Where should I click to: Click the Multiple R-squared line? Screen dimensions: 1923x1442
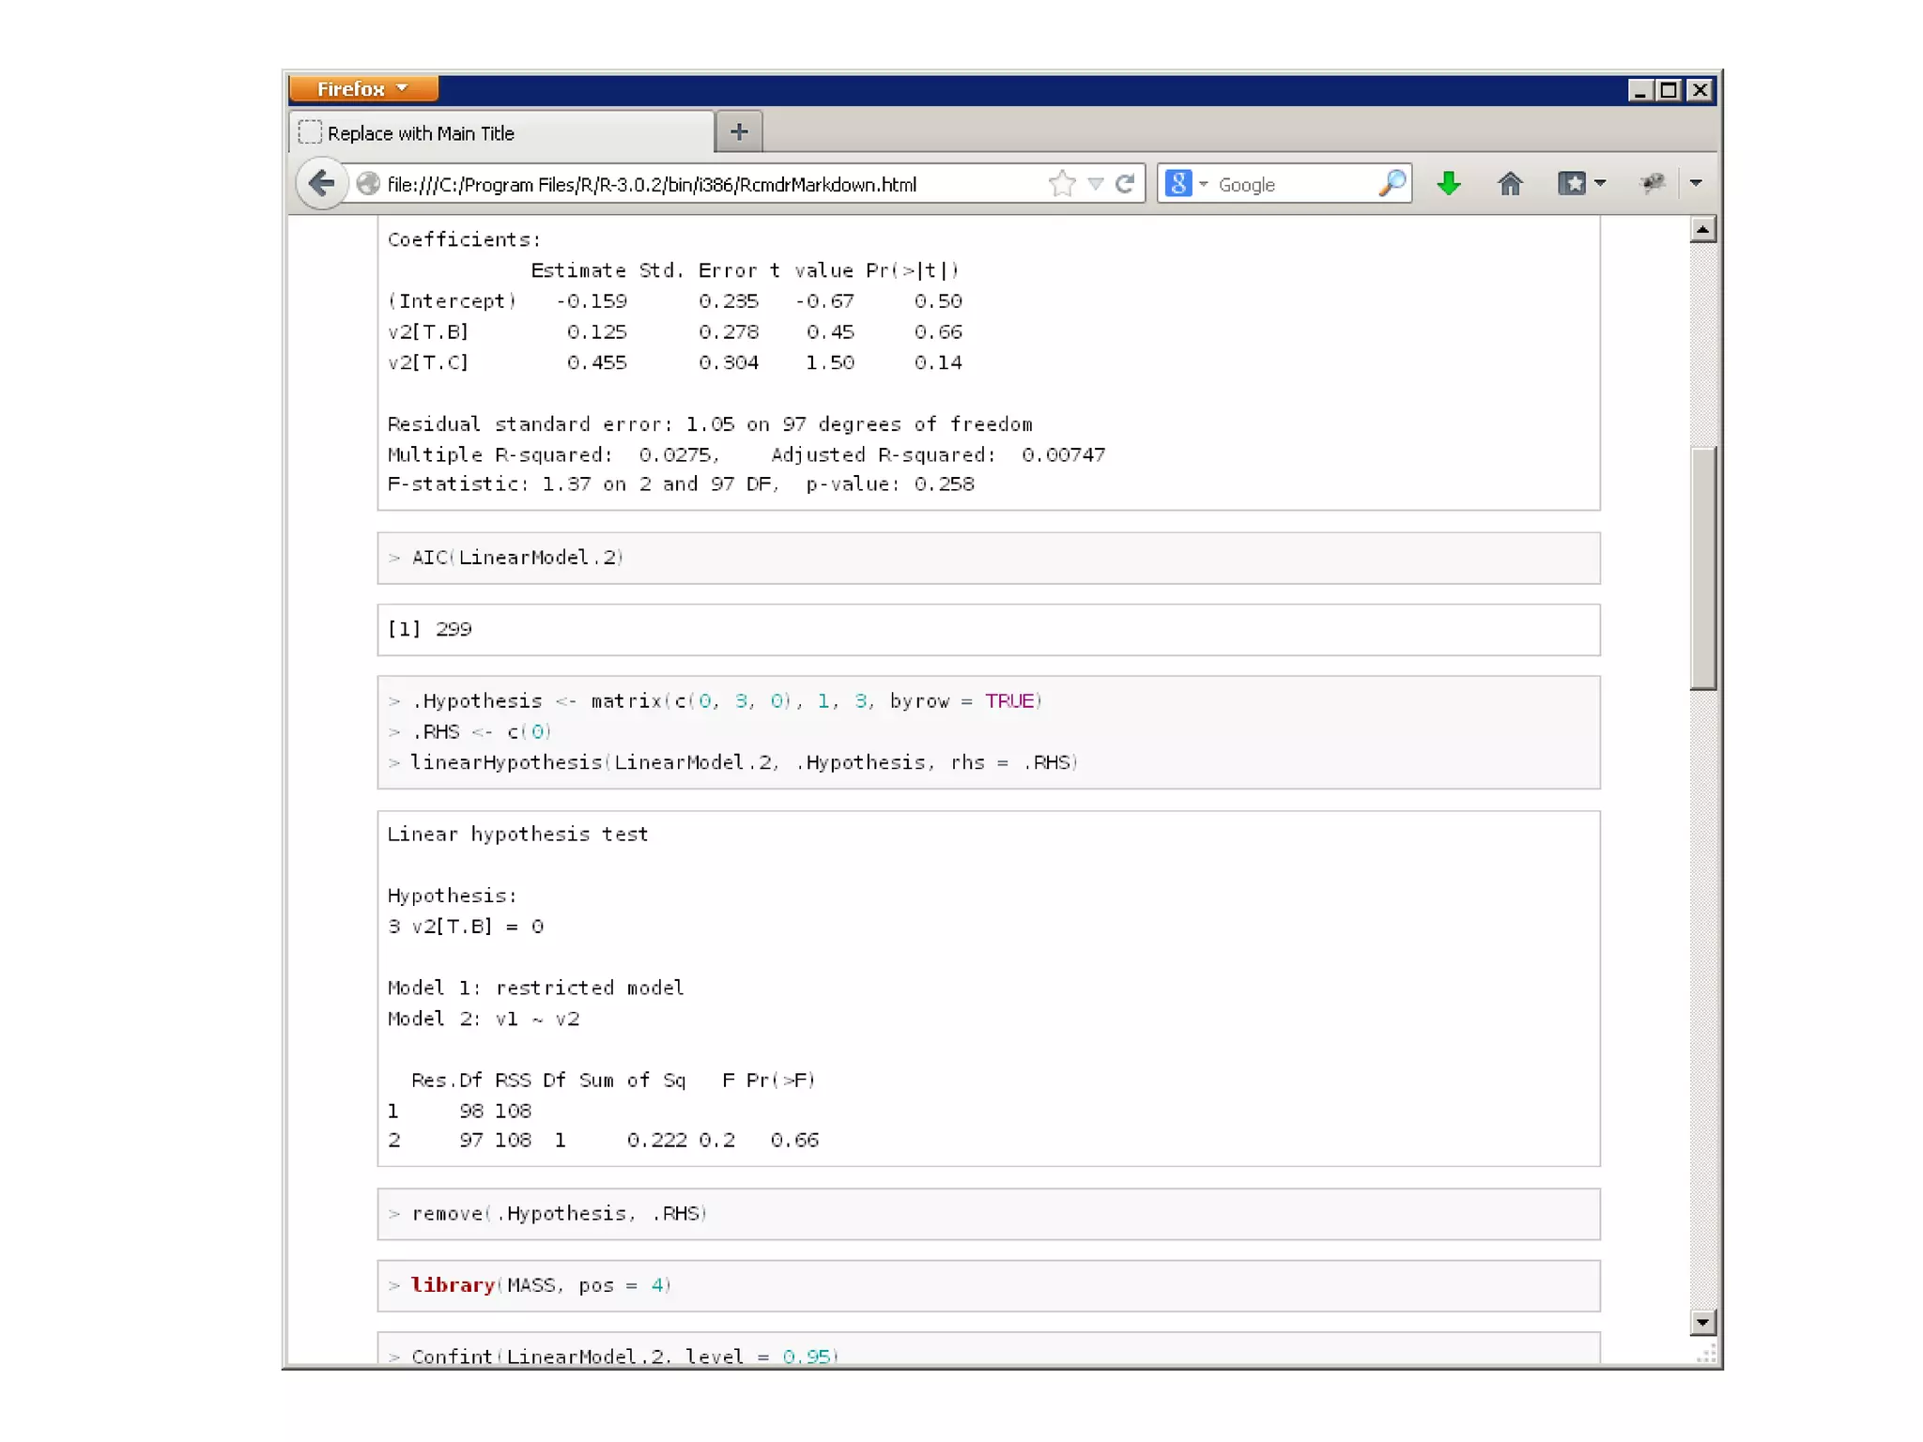pyautogui.click(x=746, y=454)
